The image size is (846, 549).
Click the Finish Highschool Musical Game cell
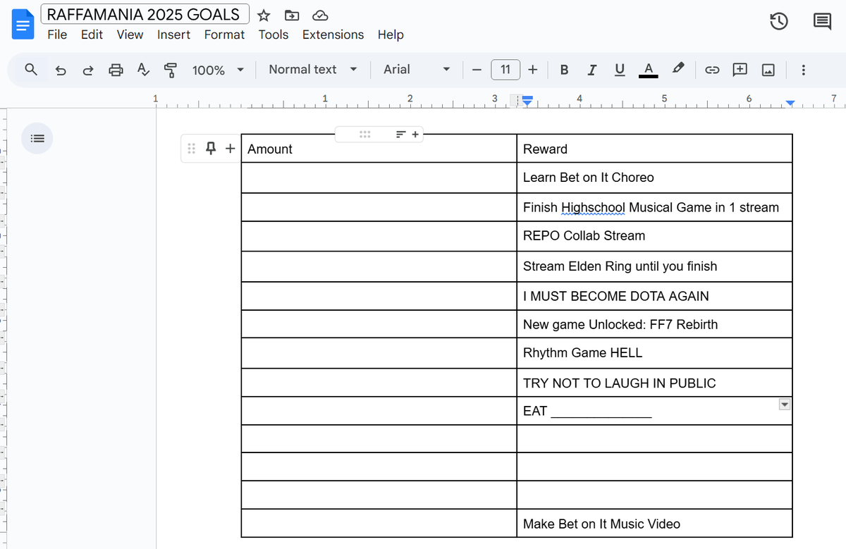click(x=654, y=207)
